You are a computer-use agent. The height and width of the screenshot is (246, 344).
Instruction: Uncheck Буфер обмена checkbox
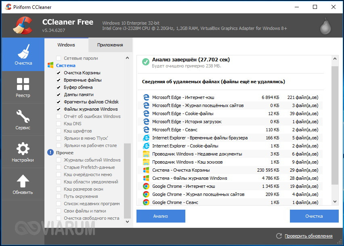[x=59, y=87]
